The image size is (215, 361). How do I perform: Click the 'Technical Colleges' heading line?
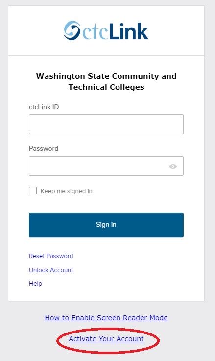[x=106, y=87]
